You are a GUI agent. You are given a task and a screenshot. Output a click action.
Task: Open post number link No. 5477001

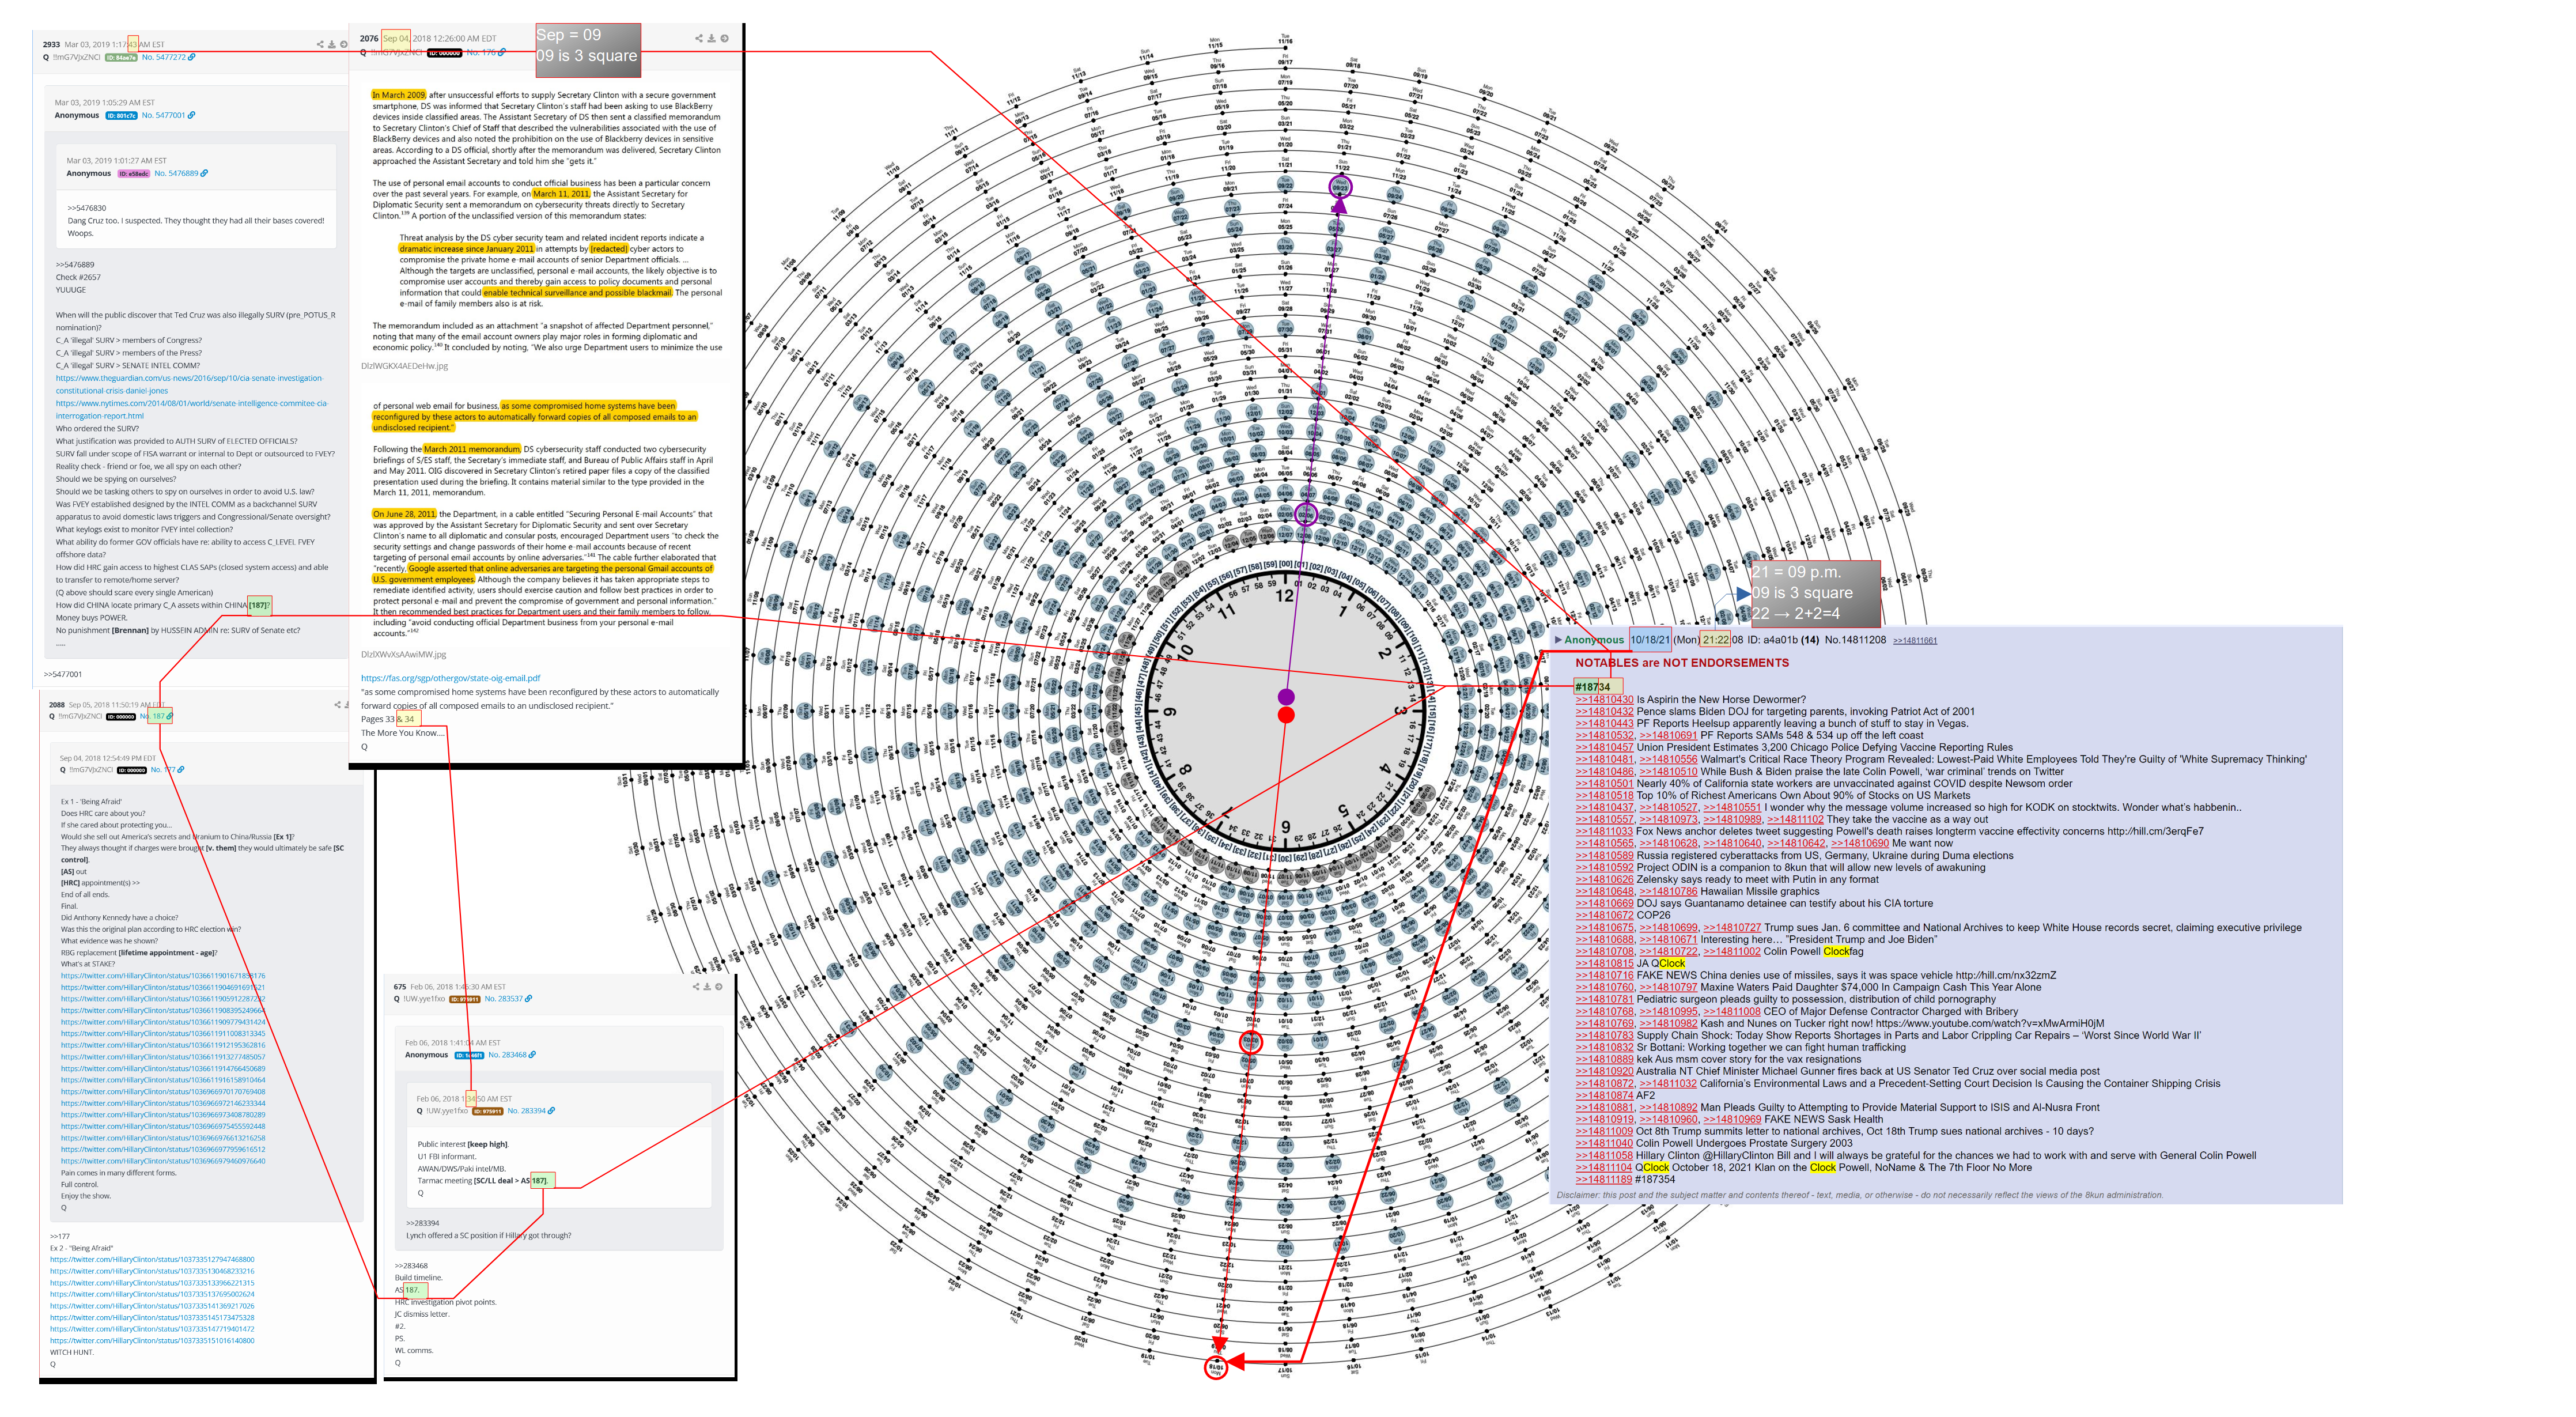click(x=164, y=115)
